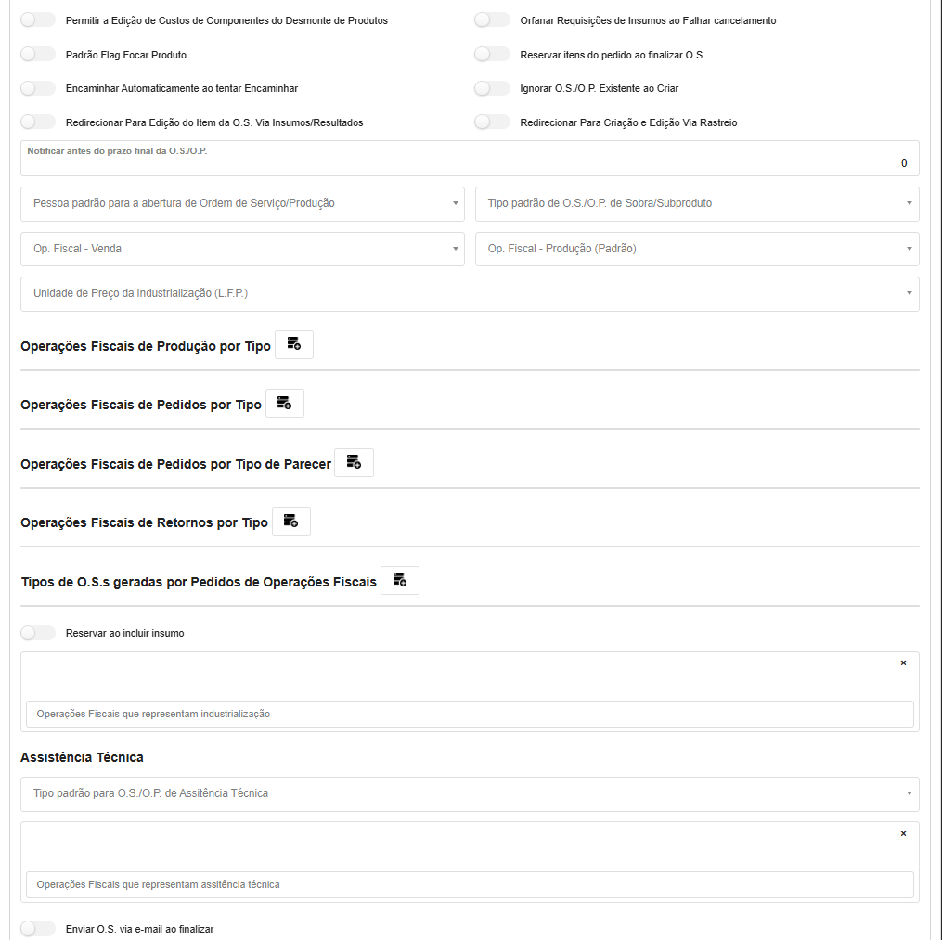The height and width of the screenshot is (940, 942).
Task: Toggle Ignorar O.S./O.P. Existente ao Criar
Action: [x=492, y=88]
